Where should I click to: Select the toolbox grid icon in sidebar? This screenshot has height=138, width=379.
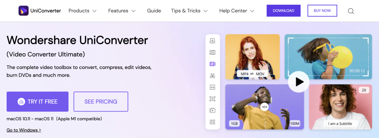click(212, 122)
